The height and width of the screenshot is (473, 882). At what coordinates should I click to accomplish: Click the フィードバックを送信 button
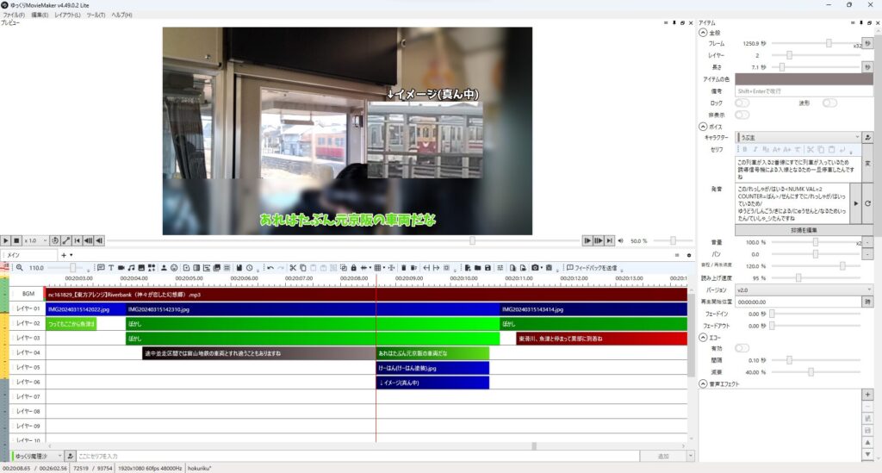[590, 268]
